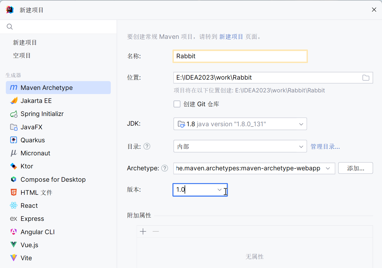Viewport: 382px width, 268px height.
Task: Close the 新建项目 dialog
Action: [x=374, y=10]
